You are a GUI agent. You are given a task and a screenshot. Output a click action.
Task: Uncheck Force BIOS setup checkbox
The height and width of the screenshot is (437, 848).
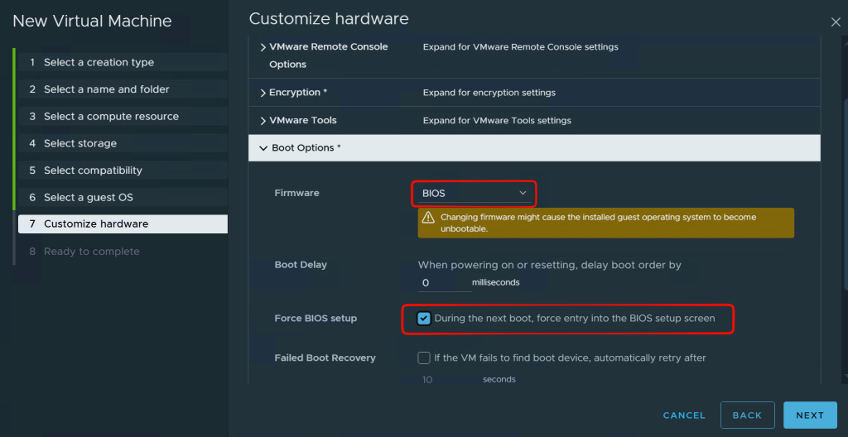[x=424, y=319]
